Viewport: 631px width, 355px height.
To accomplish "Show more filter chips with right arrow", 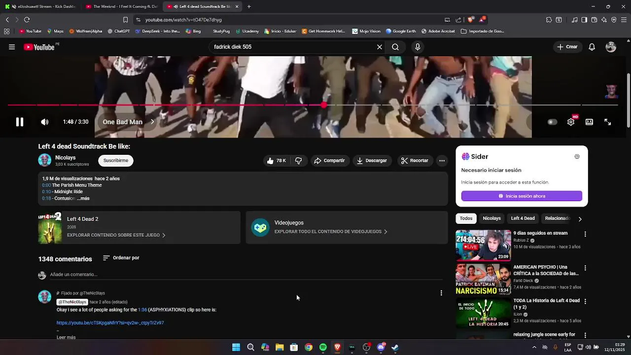I will click(x=580, y=219).
